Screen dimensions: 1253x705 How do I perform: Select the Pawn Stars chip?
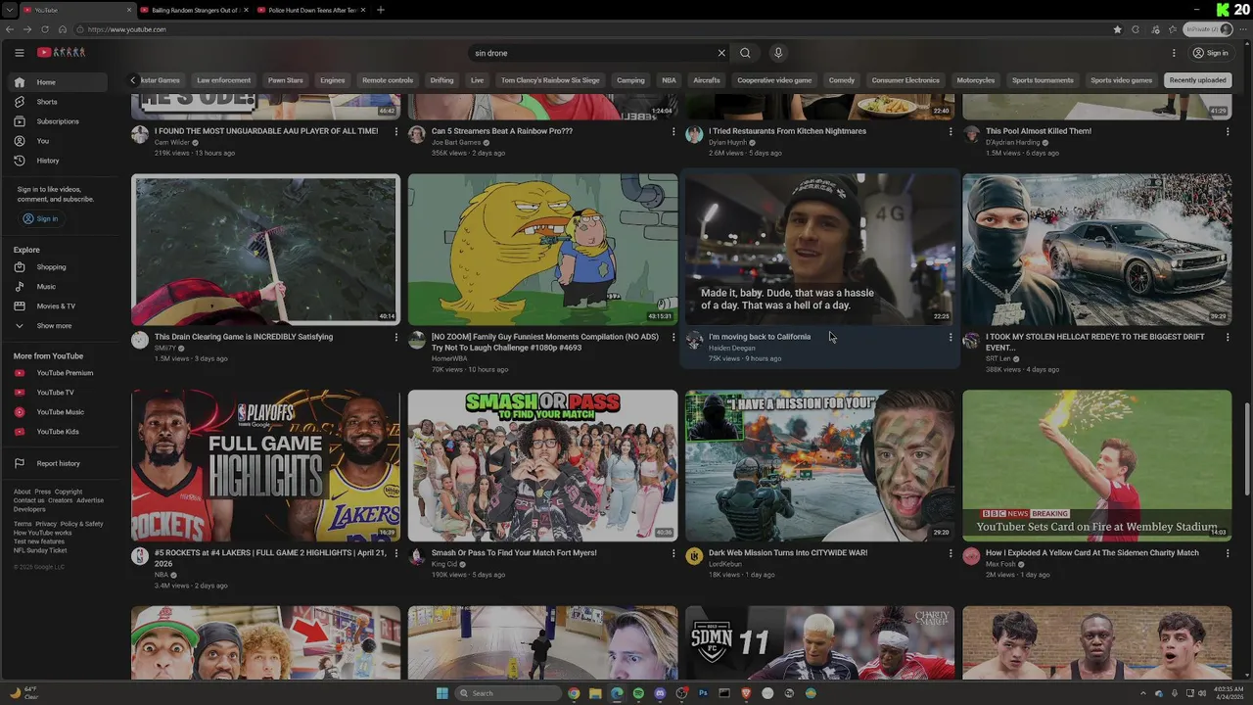click(285, 80)
